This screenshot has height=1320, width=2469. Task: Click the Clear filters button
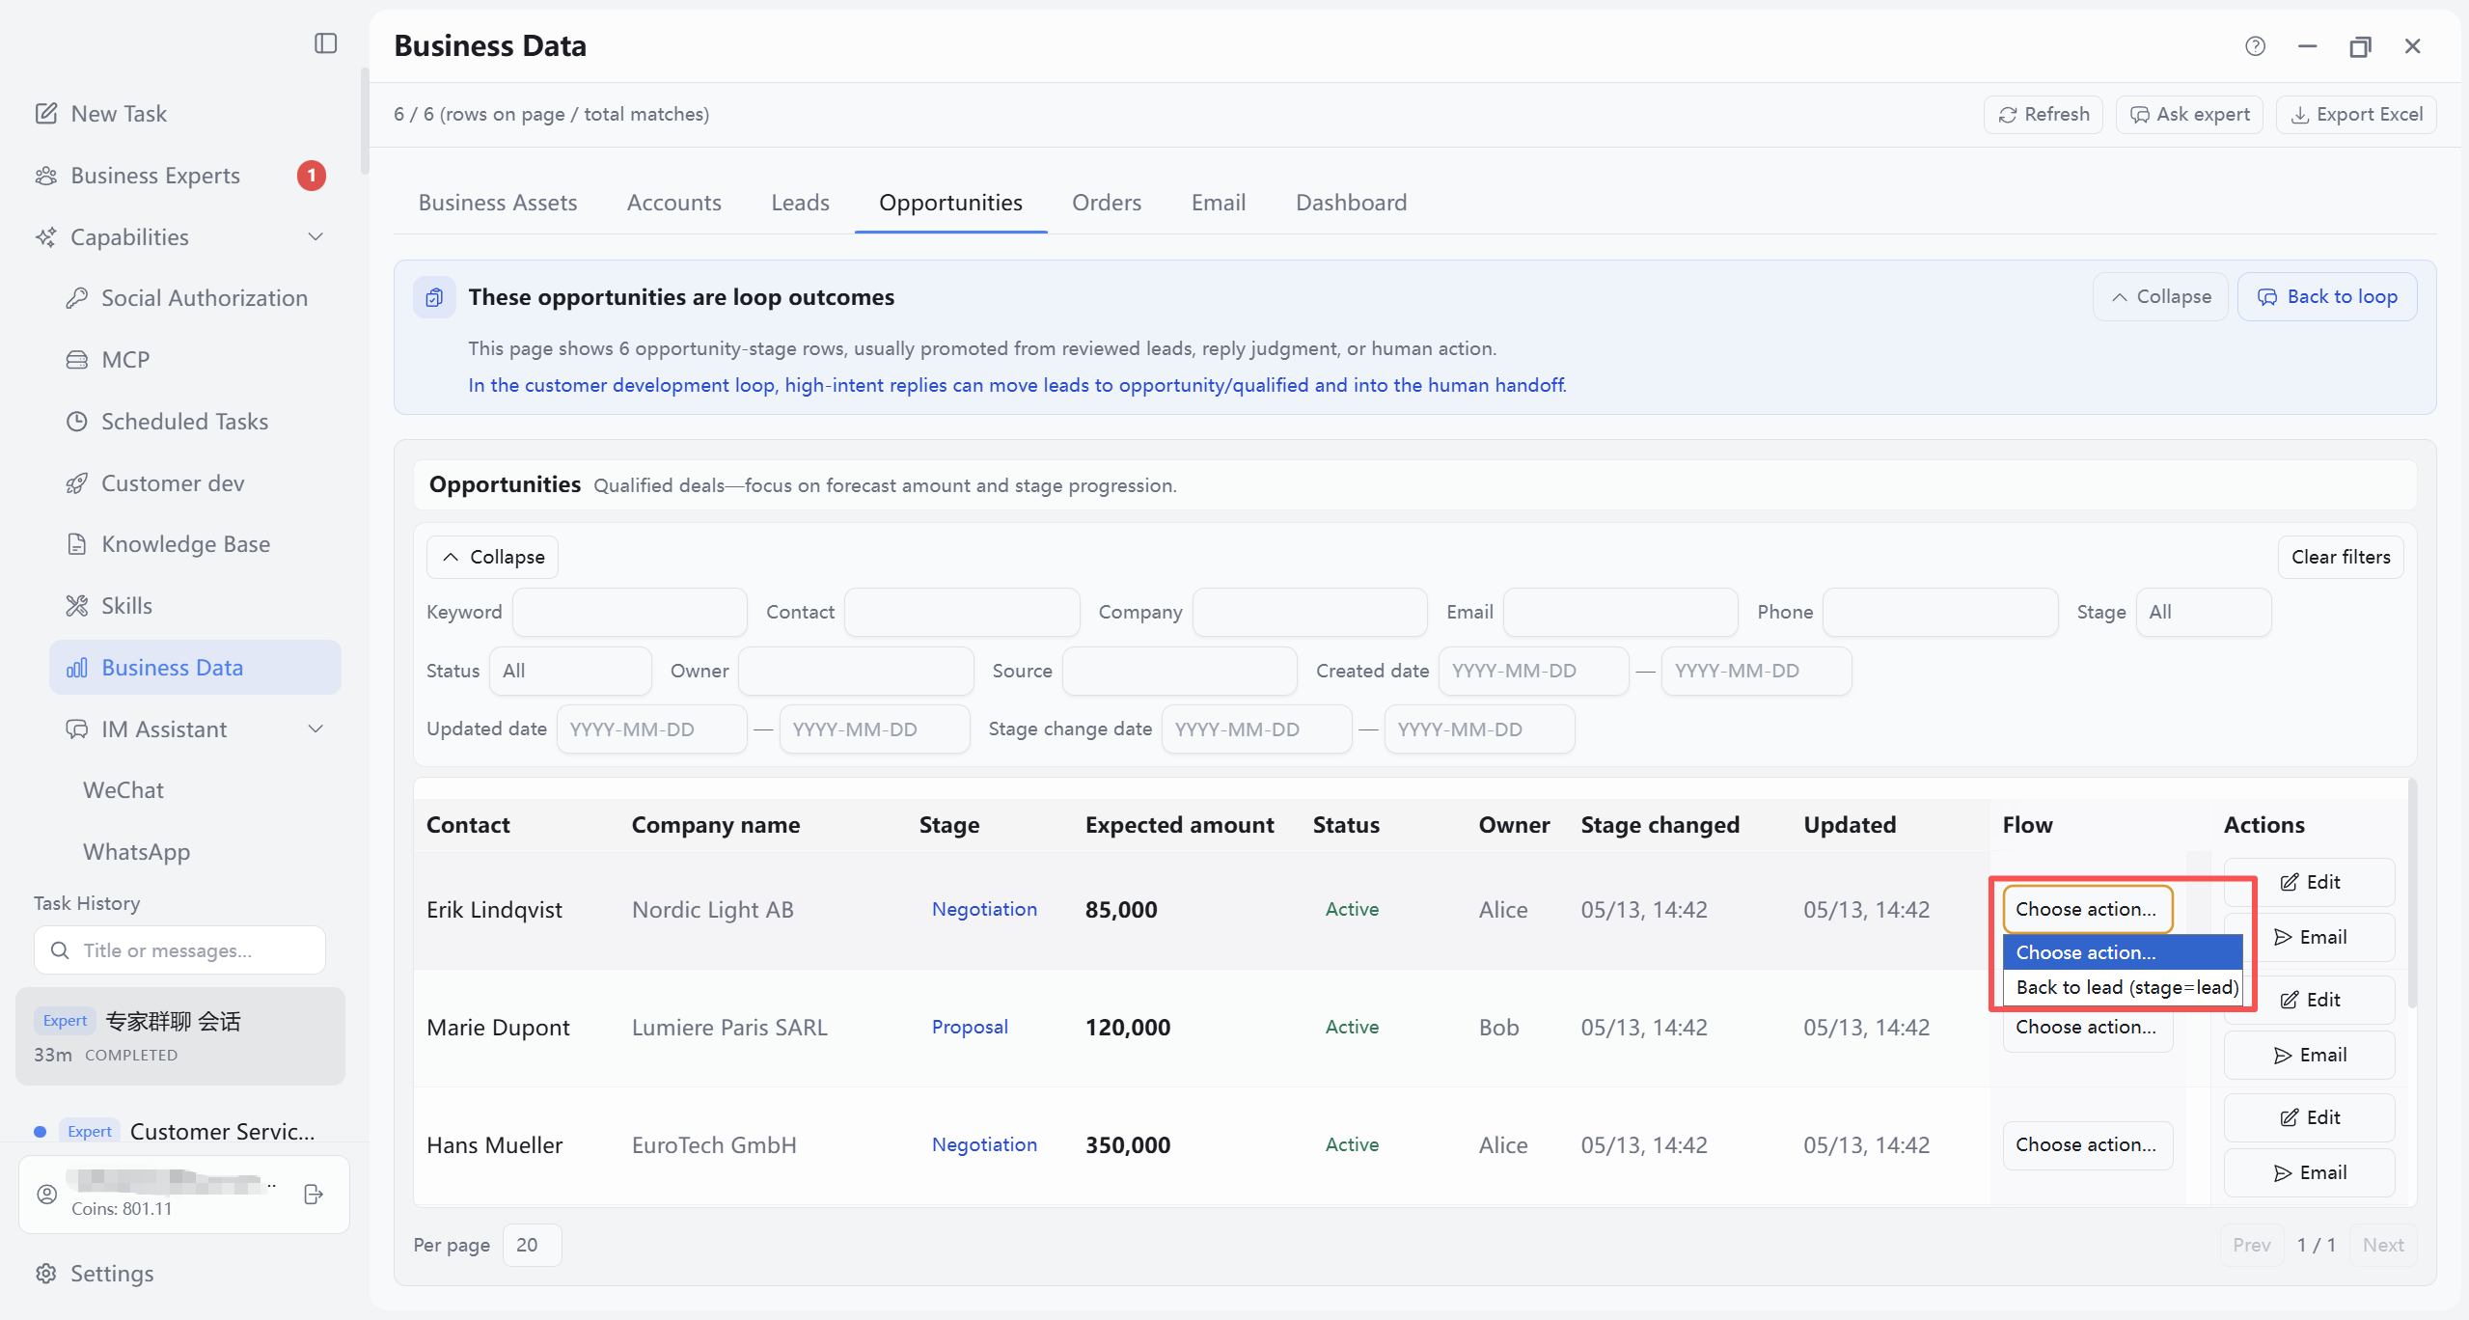tap(2341, 557)
